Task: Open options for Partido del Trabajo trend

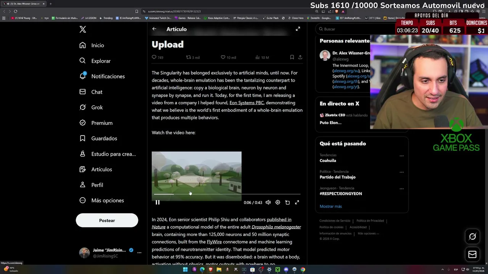Action: [401, 172]
